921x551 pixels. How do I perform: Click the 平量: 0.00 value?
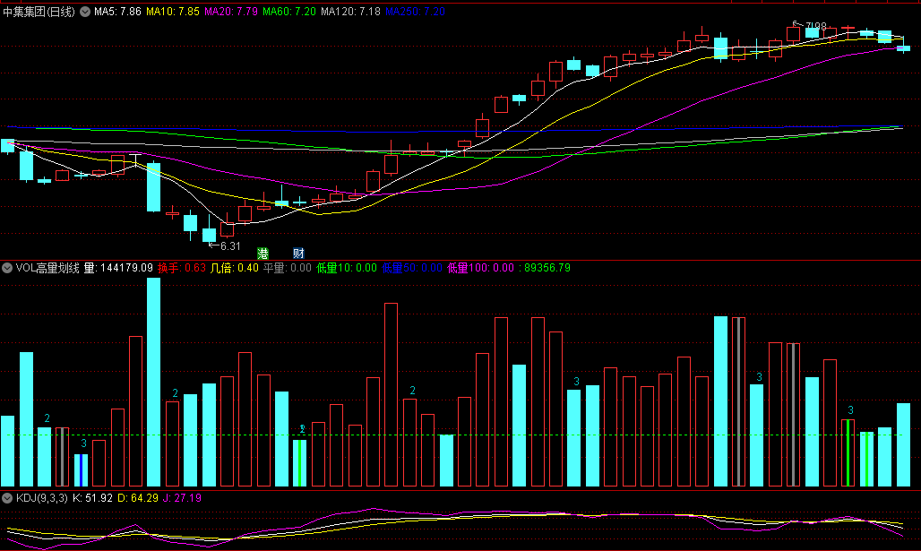click(288, 268)
